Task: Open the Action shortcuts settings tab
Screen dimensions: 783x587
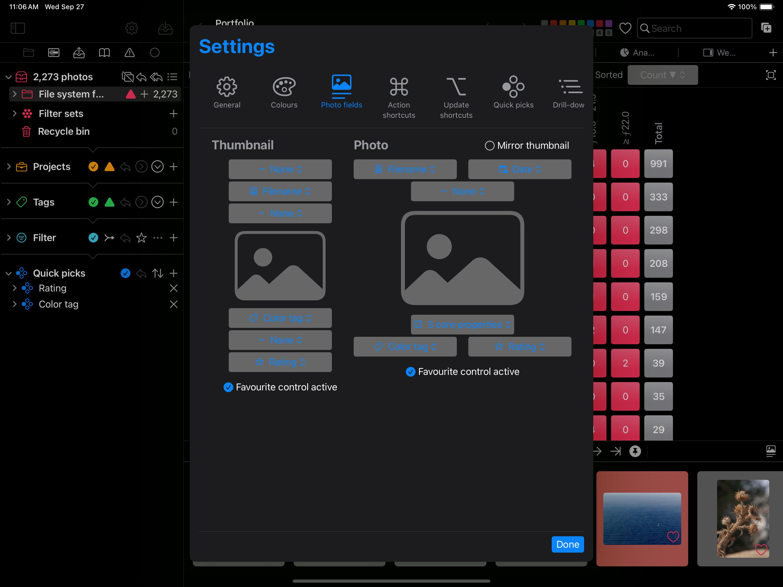Action: point(399,97)
